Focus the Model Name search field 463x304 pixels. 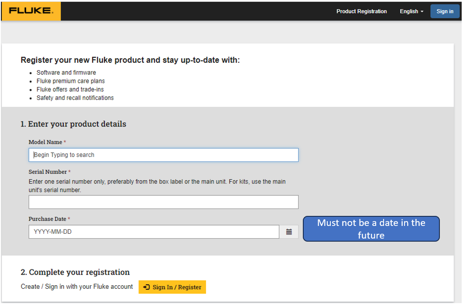tap(164, 155)
